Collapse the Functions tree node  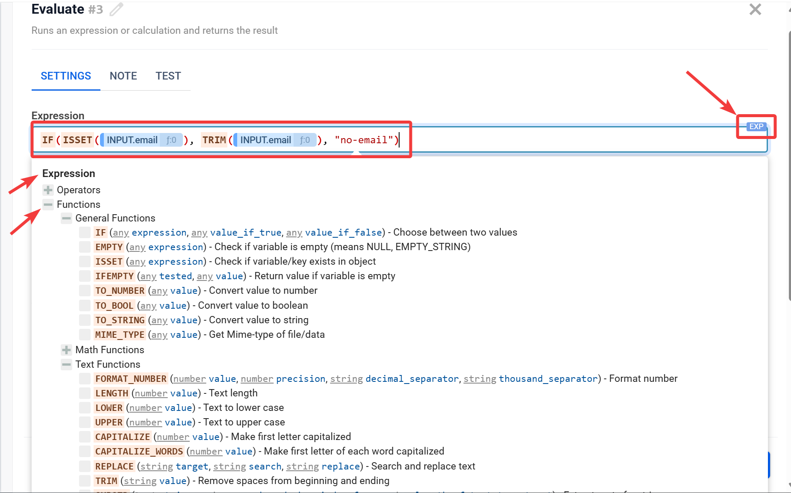[48, 204]
